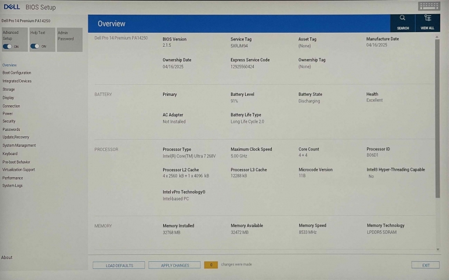
Task: Click Microcode Version 11B value
Action: tap(302, 176)
